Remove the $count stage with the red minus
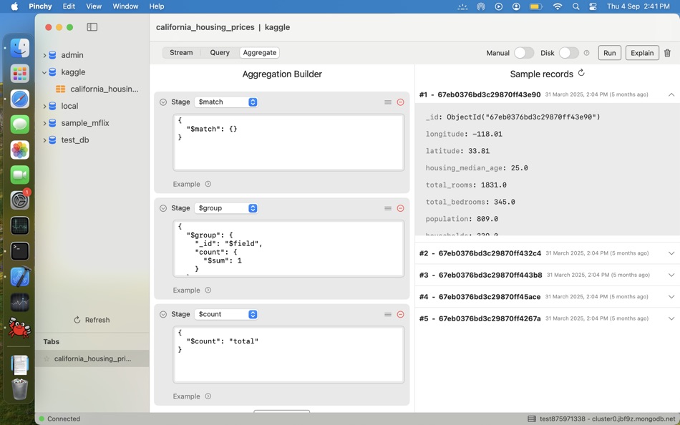This screenshot has height=425, width=680. (x=400, y=314)
